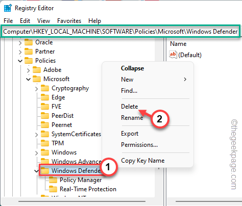The image size is (242, 206).
Task: Click the Registry Editor app icon
Action: [8, 8]
